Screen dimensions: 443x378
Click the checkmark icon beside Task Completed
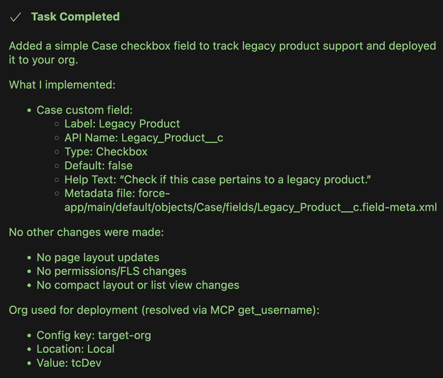15,17
